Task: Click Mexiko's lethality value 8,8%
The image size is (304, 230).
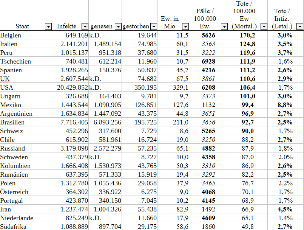Action: [285, 105]
